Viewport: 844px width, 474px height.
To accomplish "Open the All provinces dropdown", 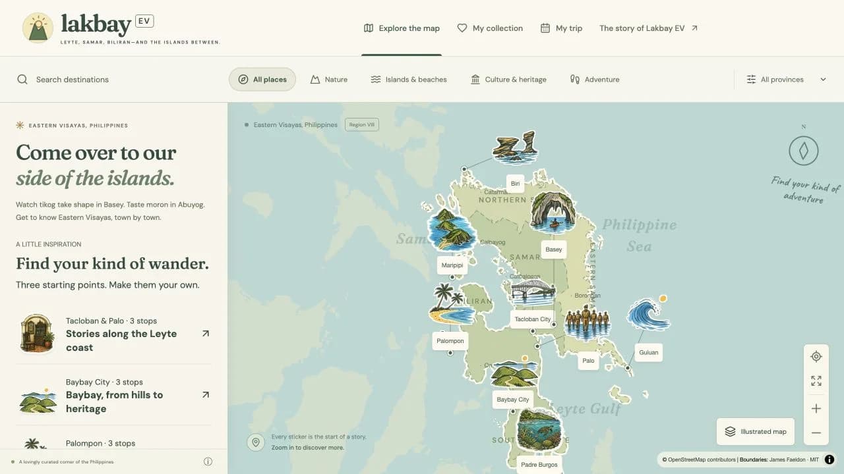I will coord(787,80).
